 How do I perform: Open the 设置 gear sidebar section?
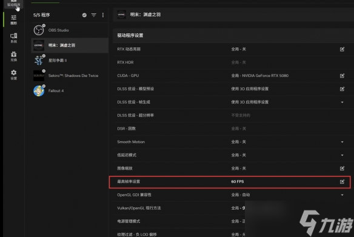(13, 75)
